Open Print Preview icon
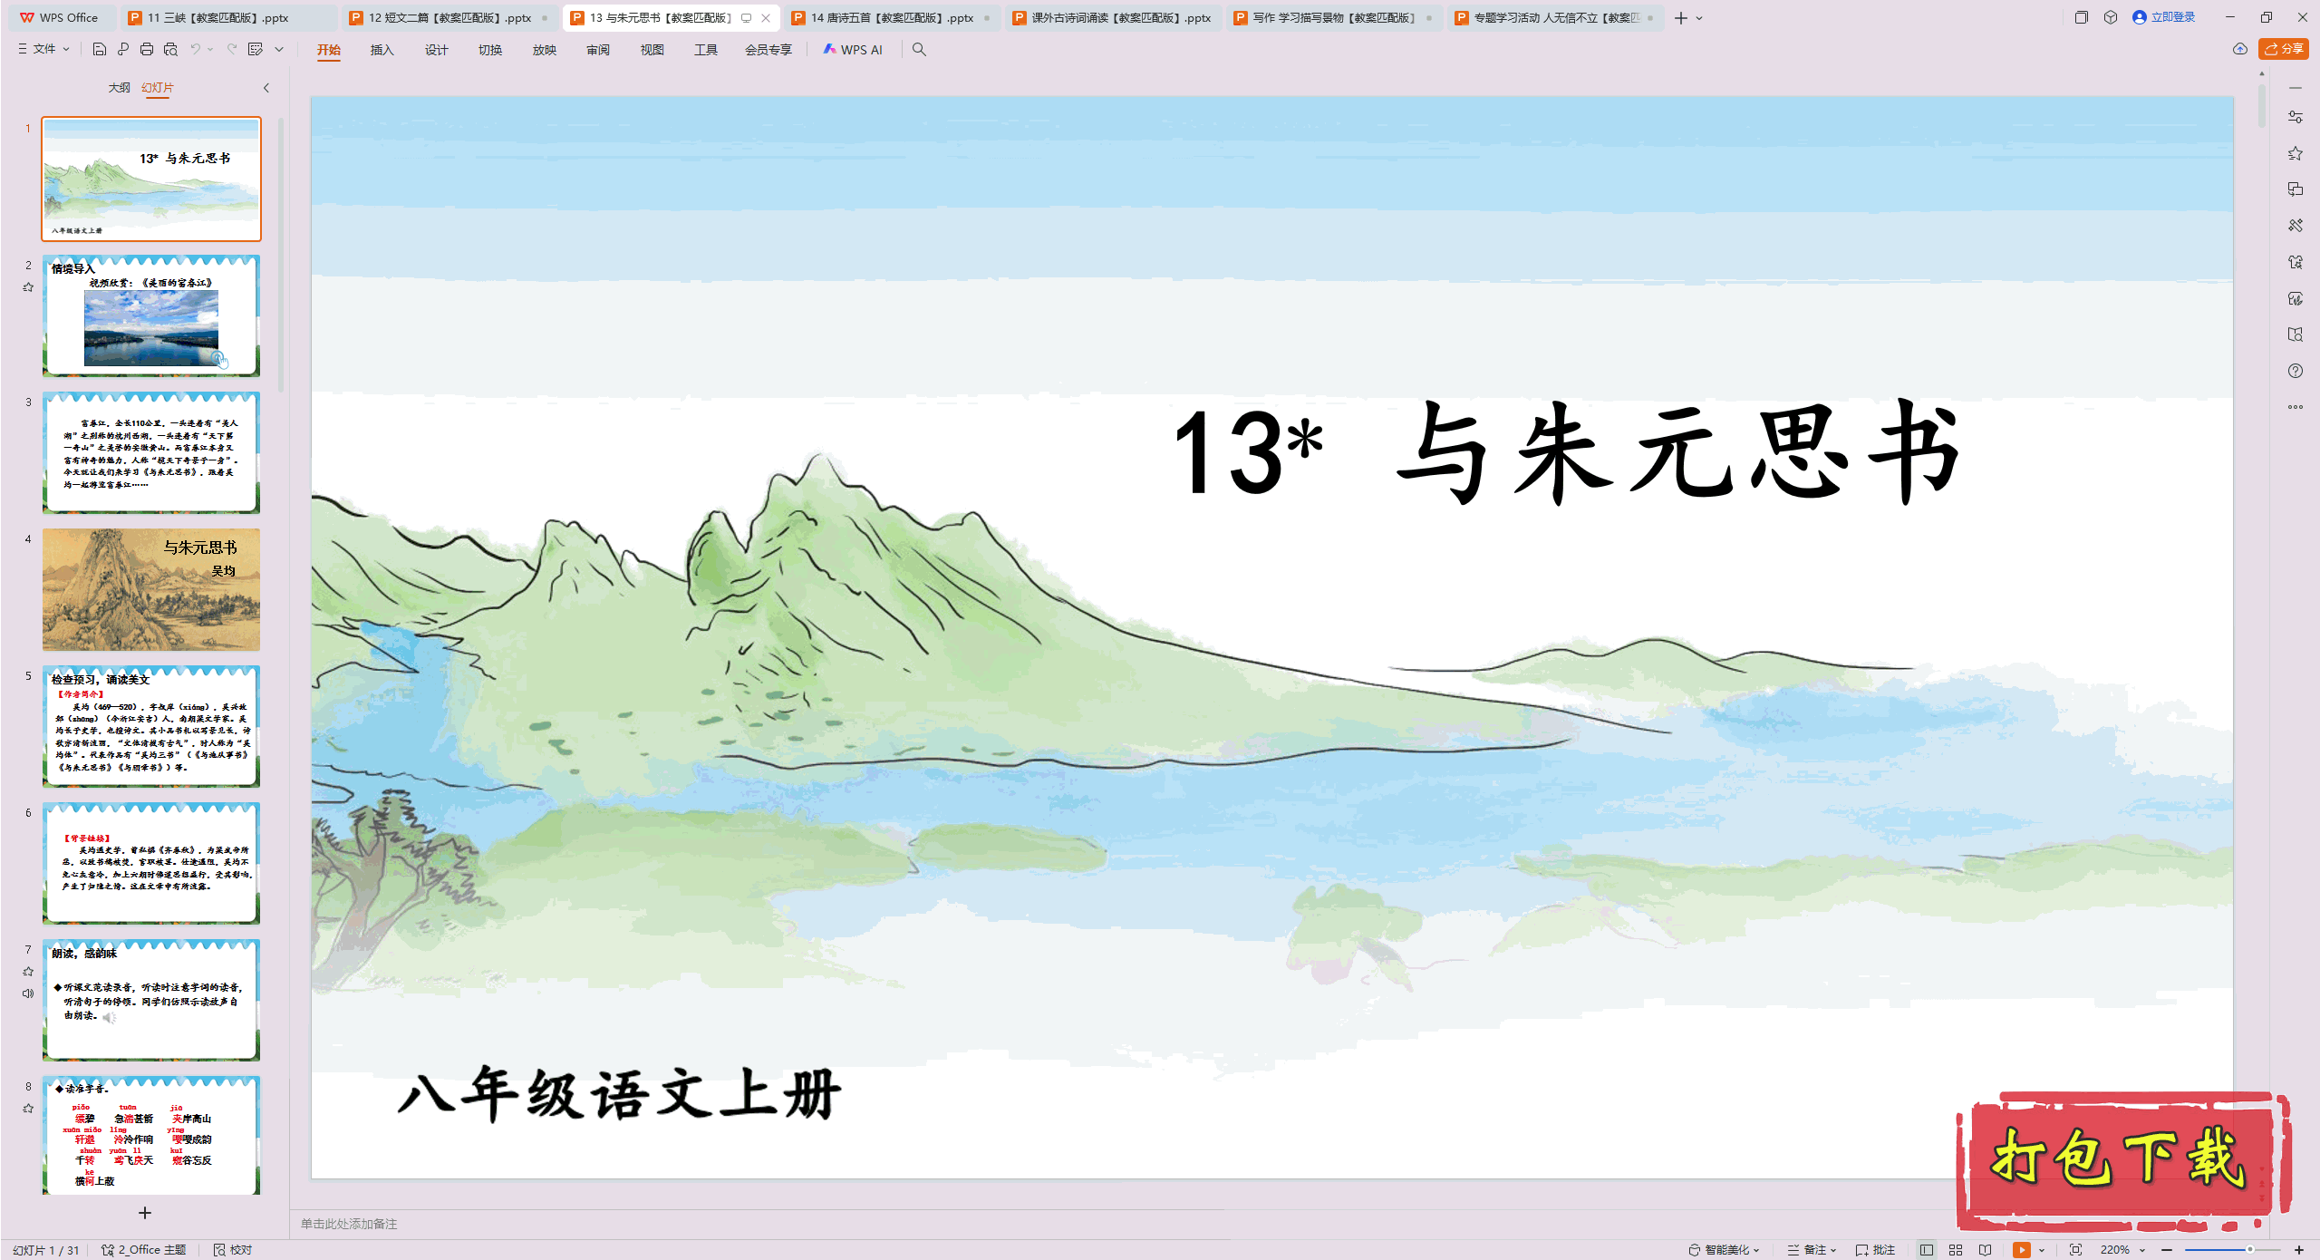This screenshot has height=1260, width=2320. click(x=170, y=50)
